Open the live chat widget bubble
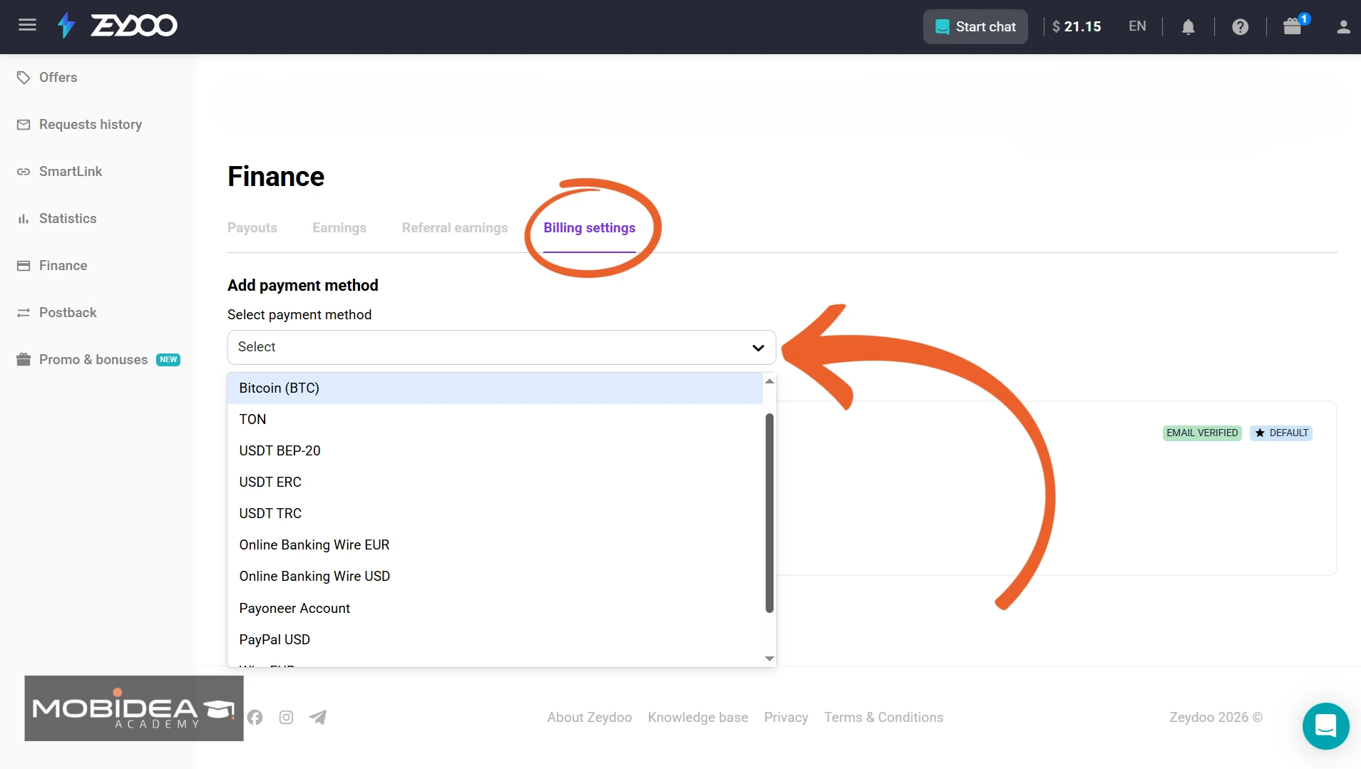The height and width of the screenshot is (769, 1361). point(1325,726)
